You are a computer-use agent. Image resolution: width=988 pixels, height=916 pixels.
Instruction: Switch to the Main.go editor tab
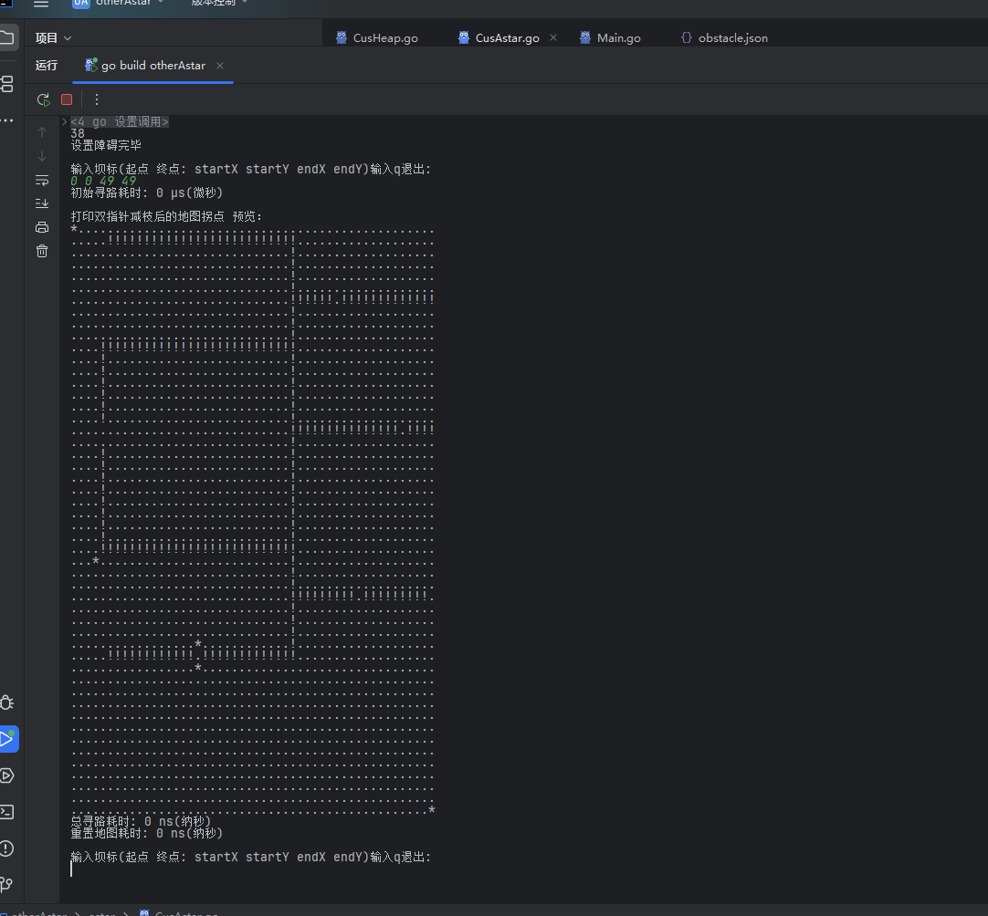click(618, 38)
